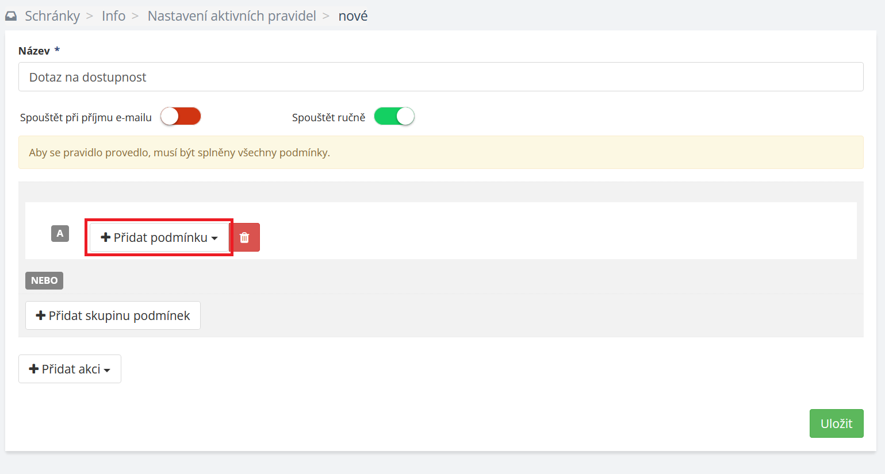The image size is (885, 474).
Task: Click the yellow conditions notice banner
Action: (x=441, y=152)
